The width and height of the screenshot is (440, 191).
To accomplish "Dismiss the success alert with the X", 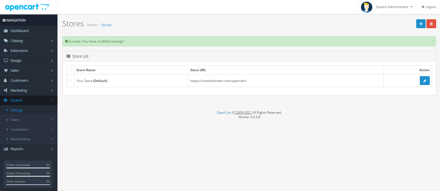I will click(x=432, y=41).
